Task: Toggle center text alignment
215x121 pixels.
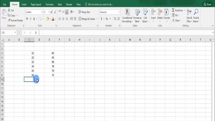Action: point(63,19)
